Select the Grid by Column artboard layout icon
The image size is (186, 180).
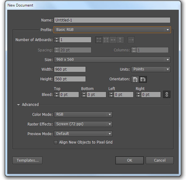pos(106,40)
